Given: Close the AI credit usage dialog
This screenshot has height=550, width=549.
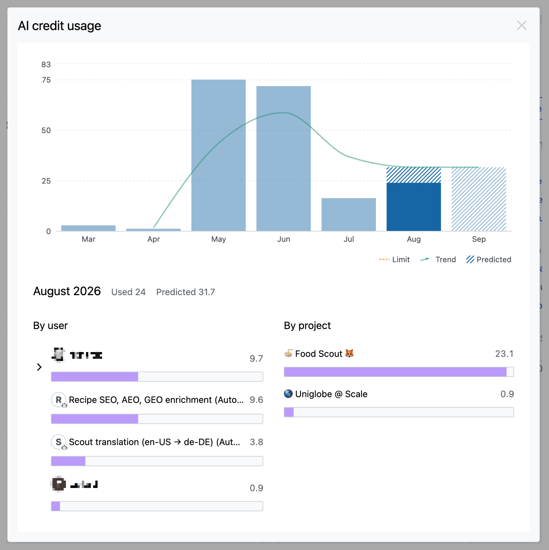Looking at the screenshot, I should pos(521,25).
